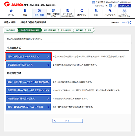Choose 事前登録口座一覧から選択

pyautogui.click(x=28, y=65)
